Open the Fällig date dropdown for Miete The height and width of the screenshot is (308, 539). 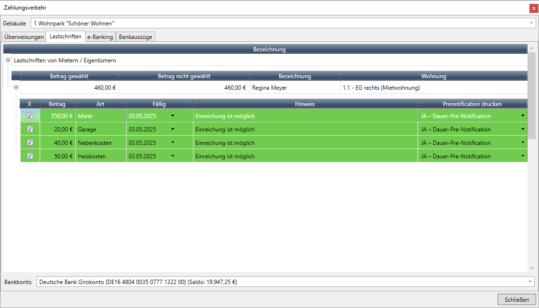tap(172, 116)
